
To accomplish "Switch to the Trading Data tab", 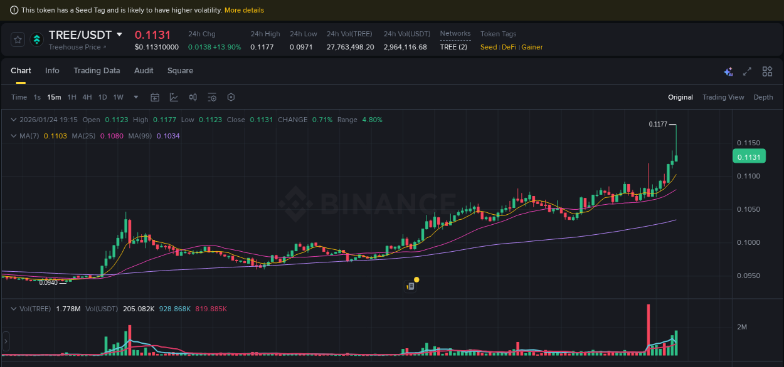I will click(97, 71).
